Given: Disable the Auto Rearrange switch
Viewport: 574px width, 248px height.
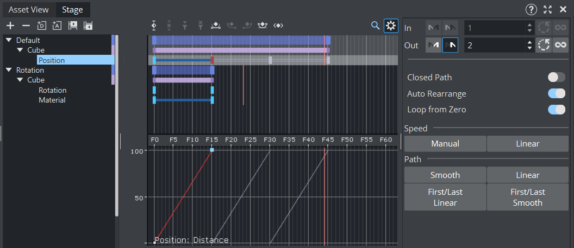Looking at the screenshot, I should (556, 94).
